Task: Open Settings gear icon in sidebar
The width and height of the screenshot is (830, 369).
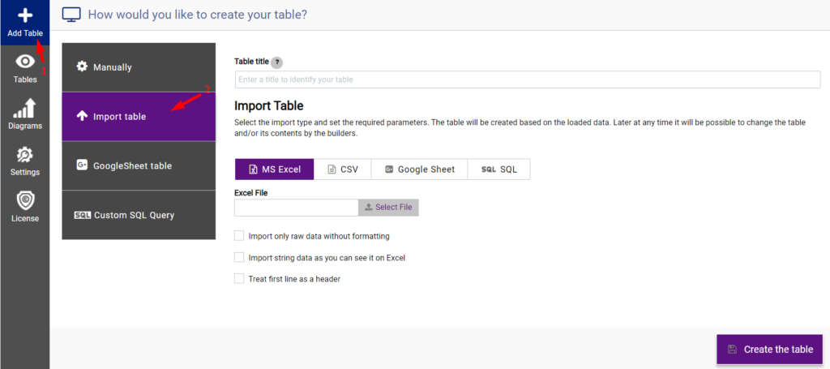Action: point(25,155)
